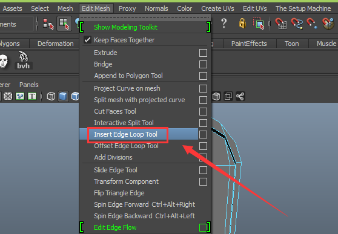Choose Show Modeling Toolkit

point(125,27)
